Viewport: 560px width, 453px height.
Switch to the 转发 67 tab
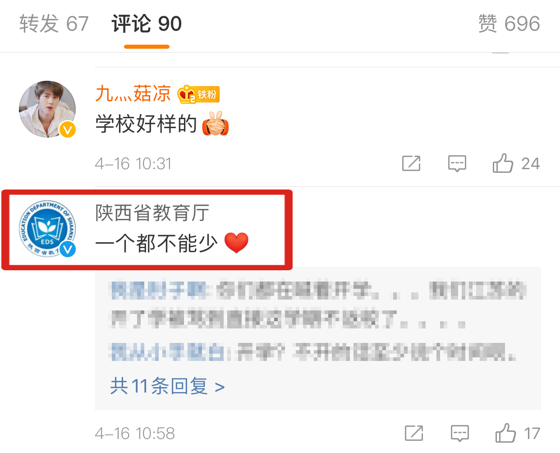(54, 23)
